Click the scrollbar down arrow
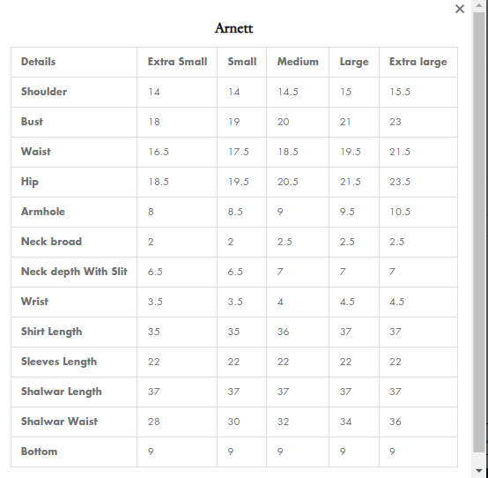 [479, 471]
